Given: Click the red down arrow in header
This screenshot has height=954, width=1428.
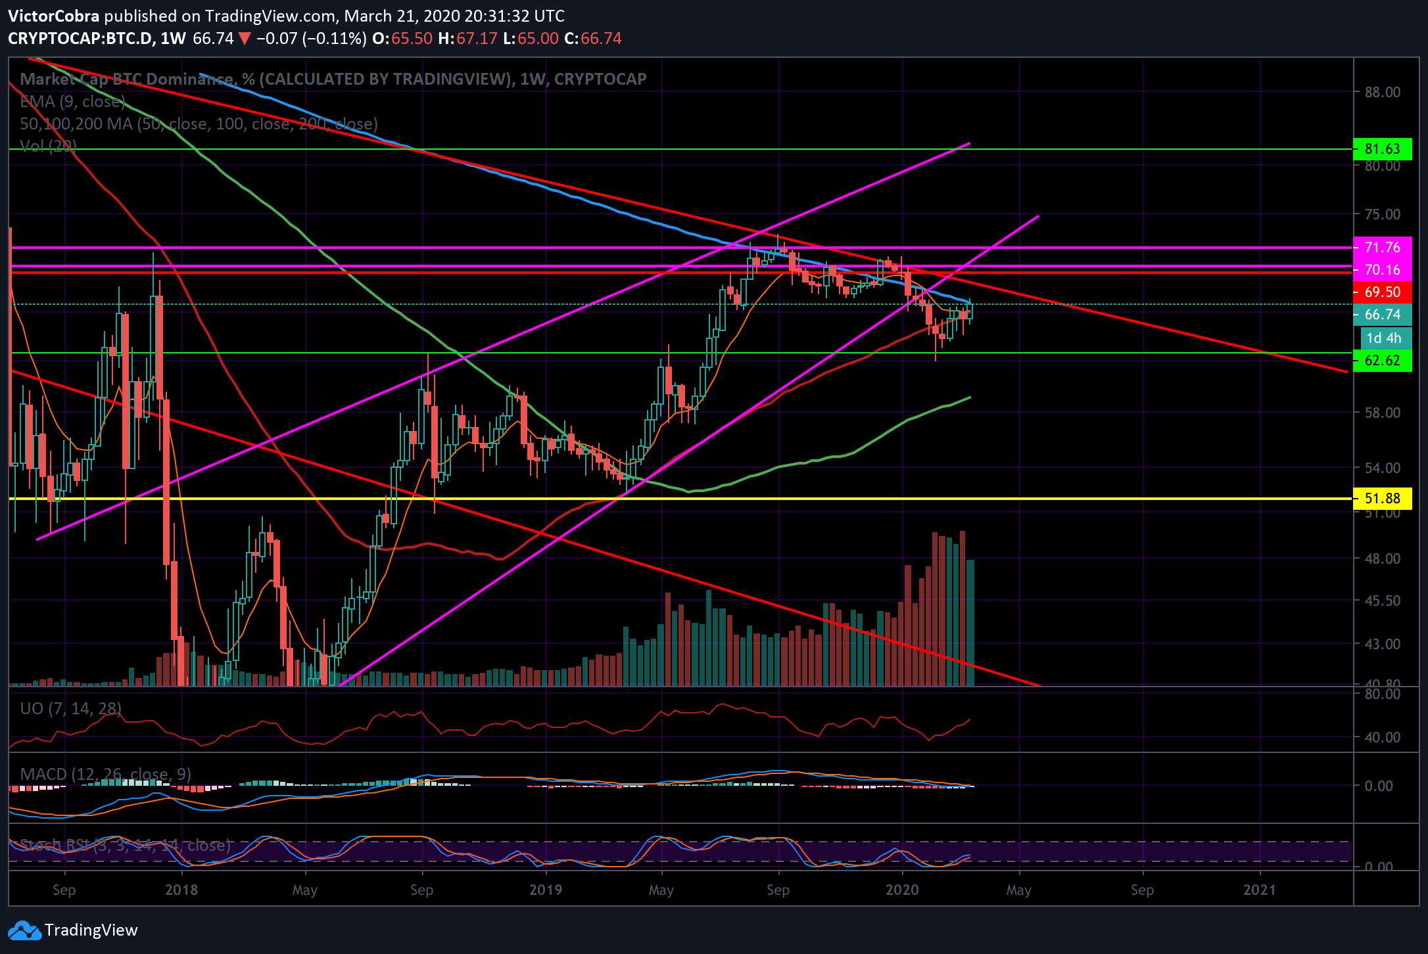Looking at the screenshot, I should click(x=245, y=39).
